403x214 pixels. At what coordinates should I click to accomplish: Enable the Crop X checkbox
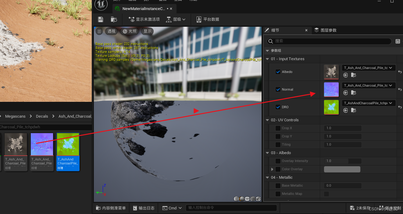point(278,128)
